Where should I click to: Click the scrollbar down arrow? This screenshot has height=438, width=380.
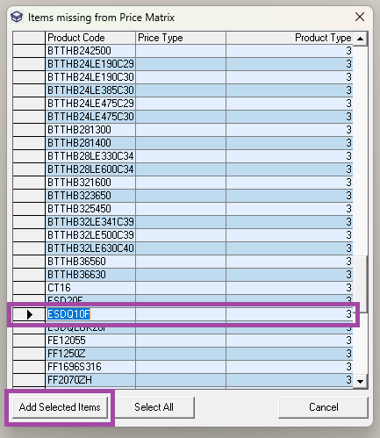(x=361, y=381)
